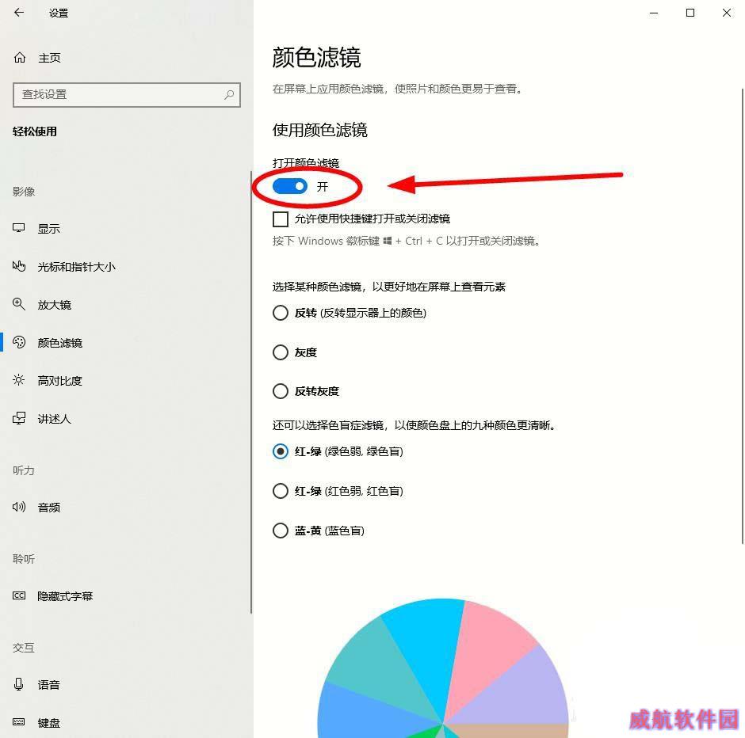Click the back arrow icon

coord(19,13)
